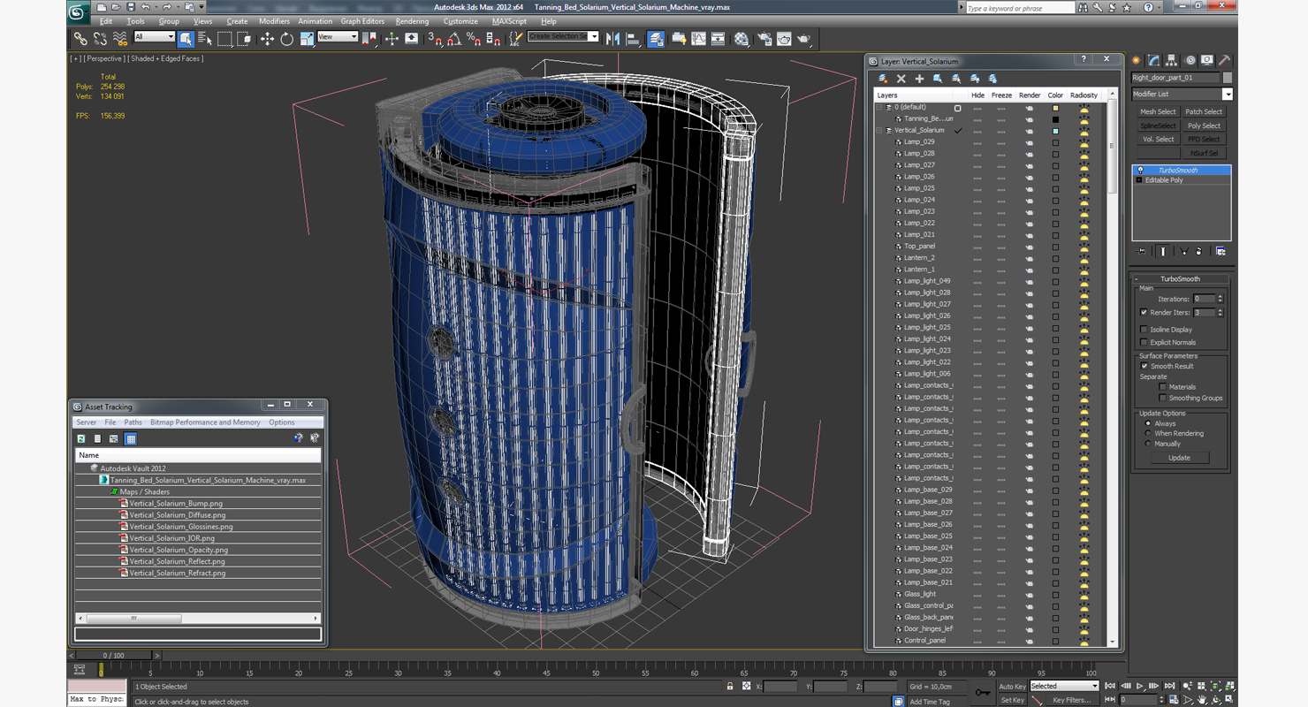This screenshot has width=1308, height=707.
Task: Switch to the Create command panel tab
Action: coord(1137,60)
